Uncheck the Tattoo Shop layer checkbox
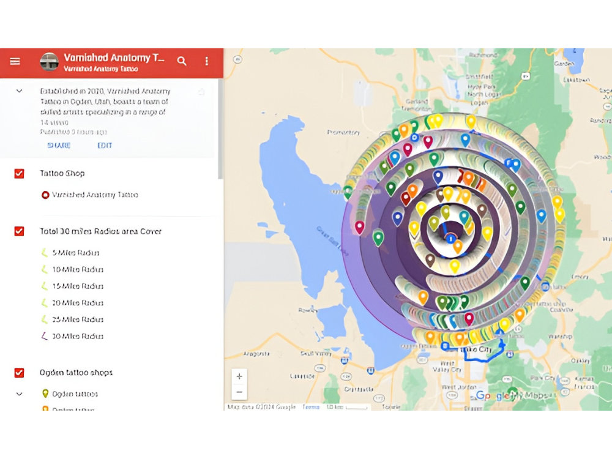 click(19, 173)
